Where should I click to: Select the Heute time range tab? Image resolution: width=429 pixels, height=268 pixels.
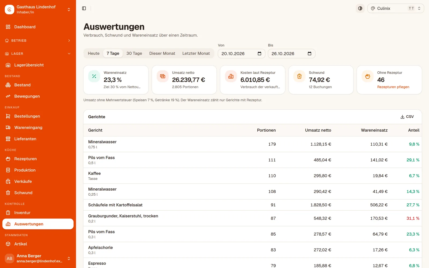tap(94, 53)
